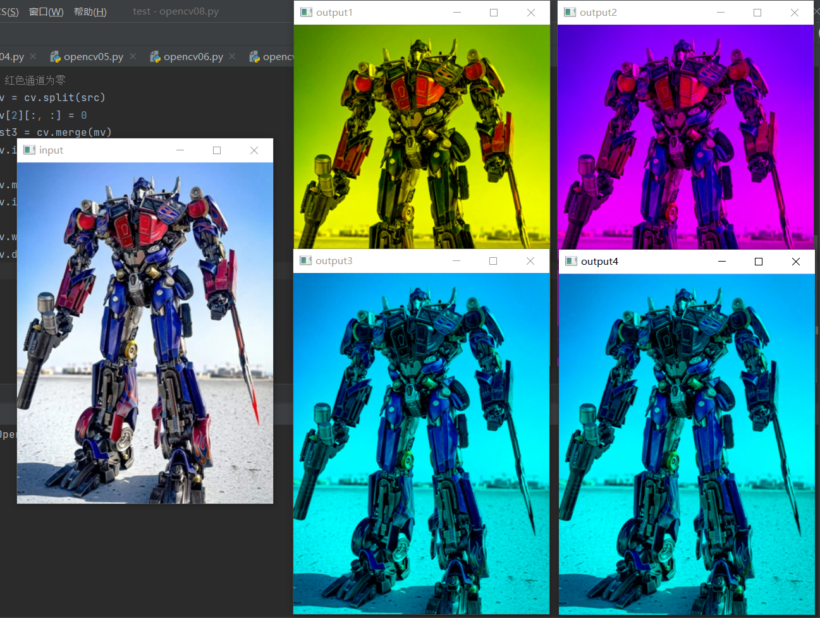Click the code line cv.merge(mv)
The image size is (820, 618).
(x=56, y=132)
